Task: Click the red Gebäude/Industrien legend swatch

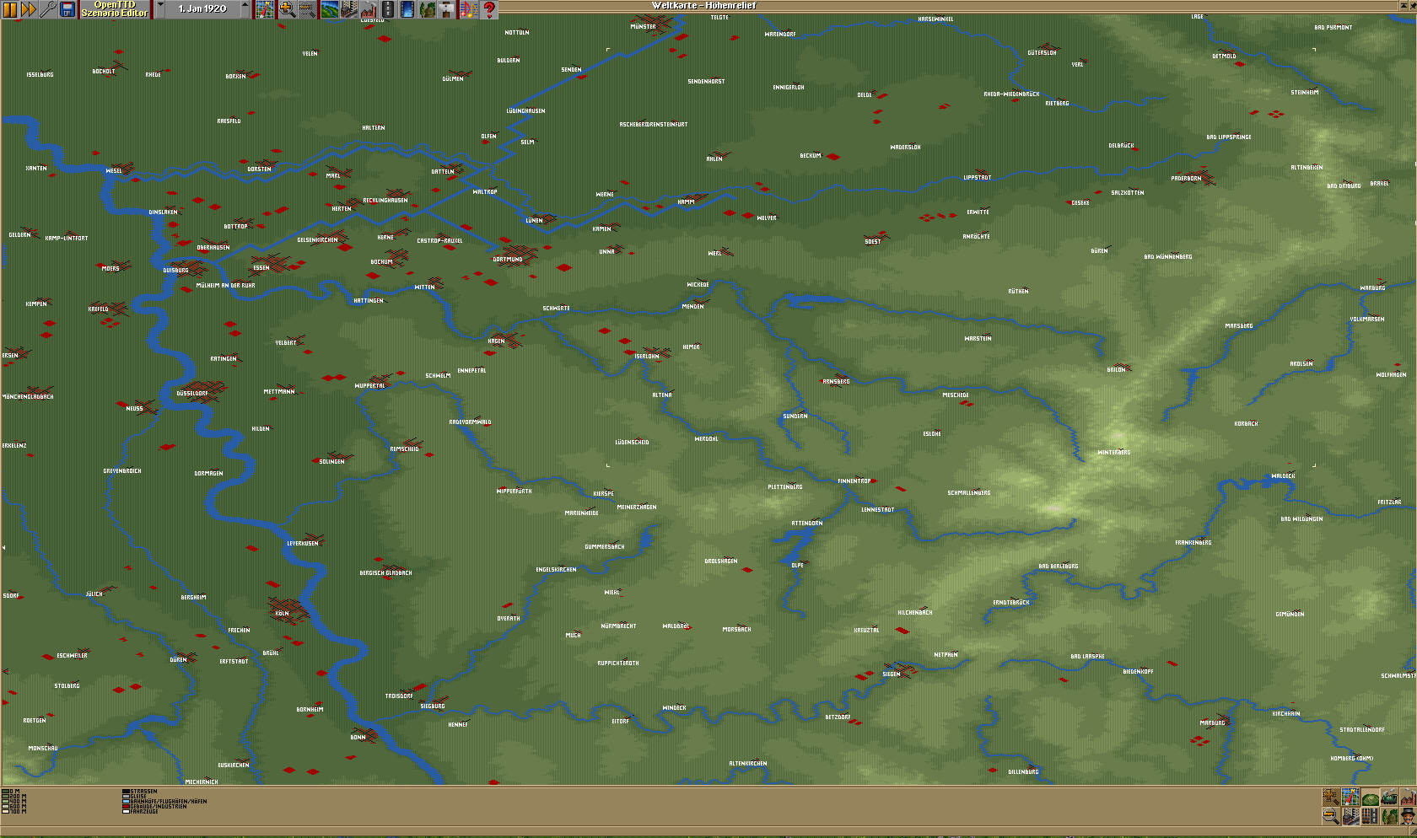Action: click(126, 807)
